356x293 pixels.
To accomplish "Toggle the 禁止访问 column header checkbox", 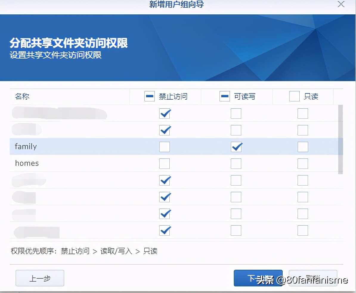I will pos(149,96).
